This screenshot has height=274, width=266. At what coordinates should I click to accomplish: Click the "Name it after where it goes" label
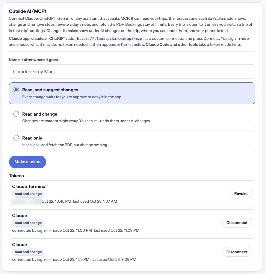pos(33,60)
